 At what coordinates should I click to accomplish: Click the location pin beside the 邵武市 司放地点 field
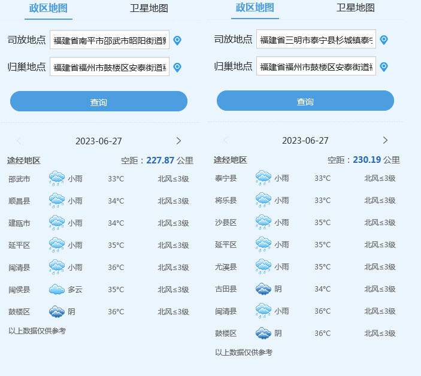(x=177, y=41)
